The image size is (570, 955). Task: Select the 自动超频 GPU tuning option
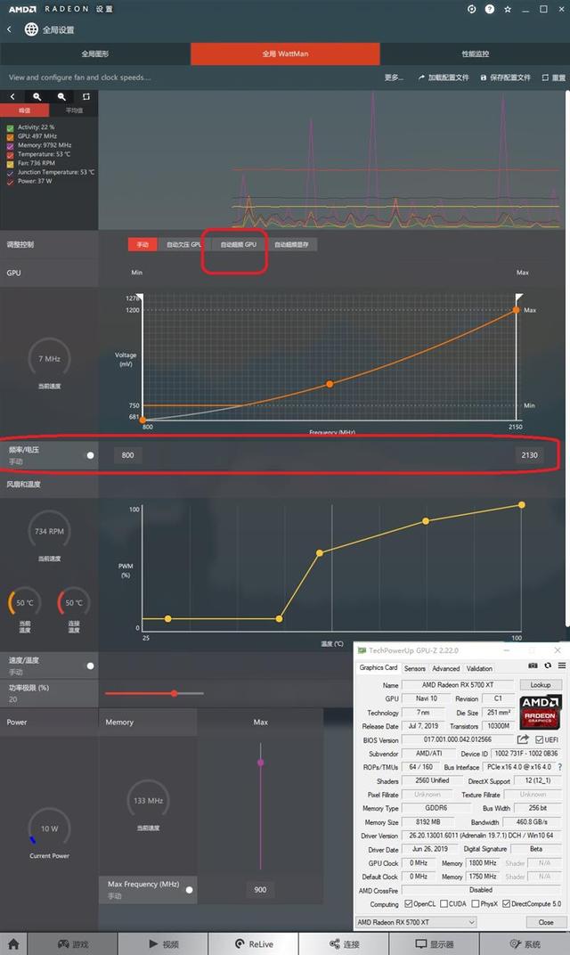coord(238,244)
